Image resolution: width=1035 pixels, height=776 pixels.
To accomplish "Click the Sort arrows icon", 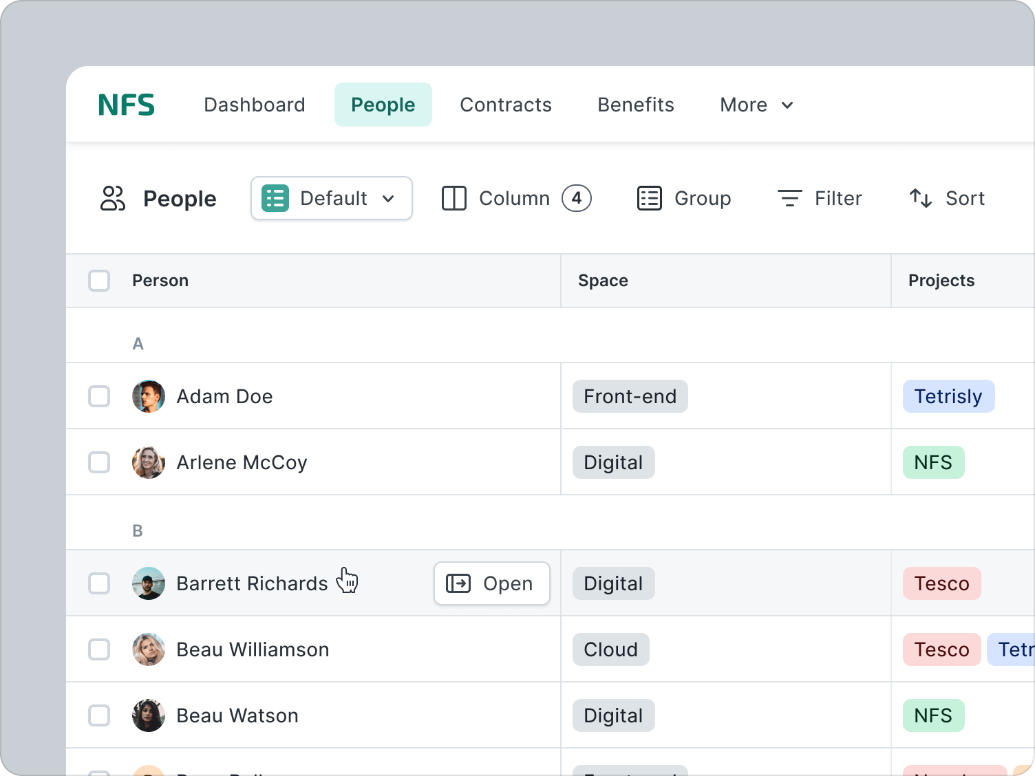I will (x=920, y=198).
